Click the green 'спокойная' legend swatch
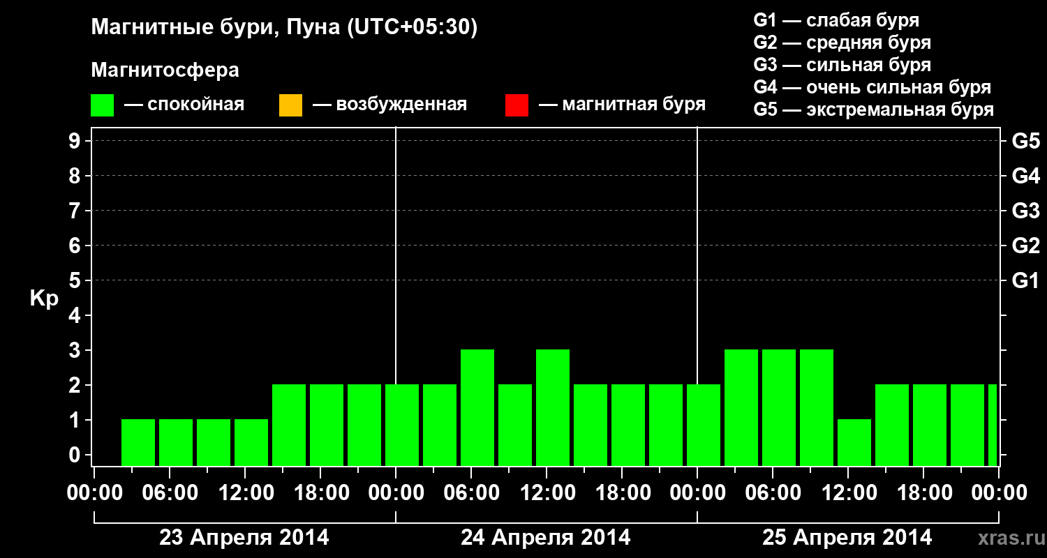 pyautogui.click(x=103, y=105)
